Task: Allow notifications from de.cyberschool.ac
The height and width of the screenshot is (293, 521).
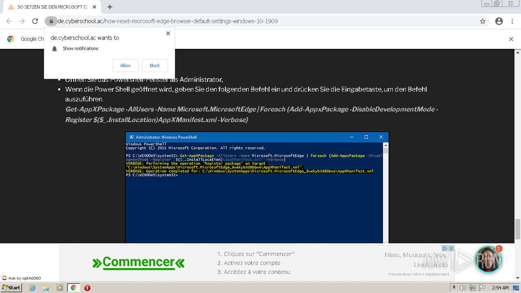Action: pyautogui.click(x=125, y=66)
